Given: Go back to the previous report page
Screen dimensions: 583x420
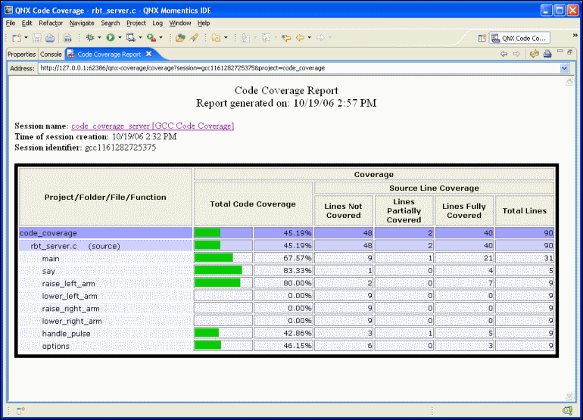Looking at the screenshot, I should point(504,54).
